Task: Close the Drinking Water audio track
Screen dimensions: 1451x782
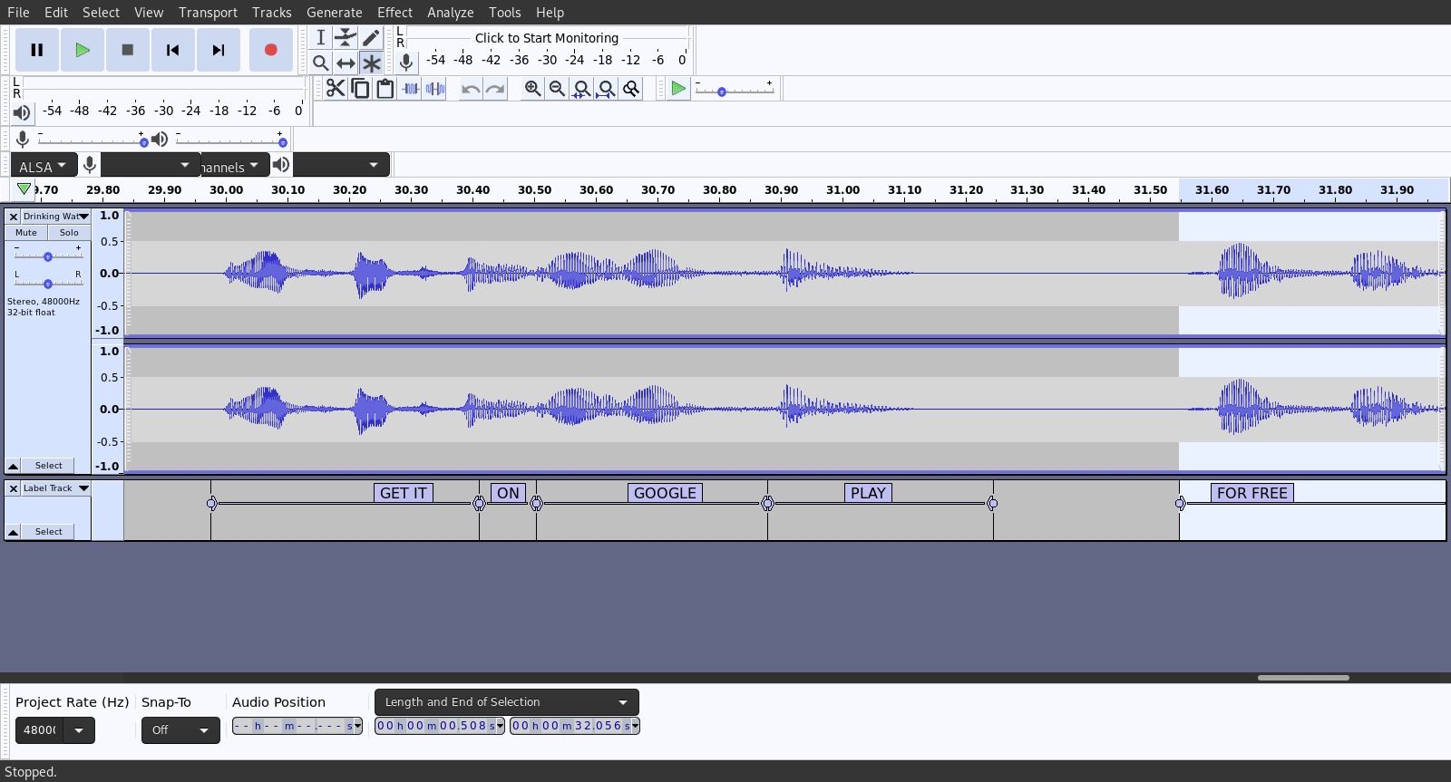Action: pos(14,217)
